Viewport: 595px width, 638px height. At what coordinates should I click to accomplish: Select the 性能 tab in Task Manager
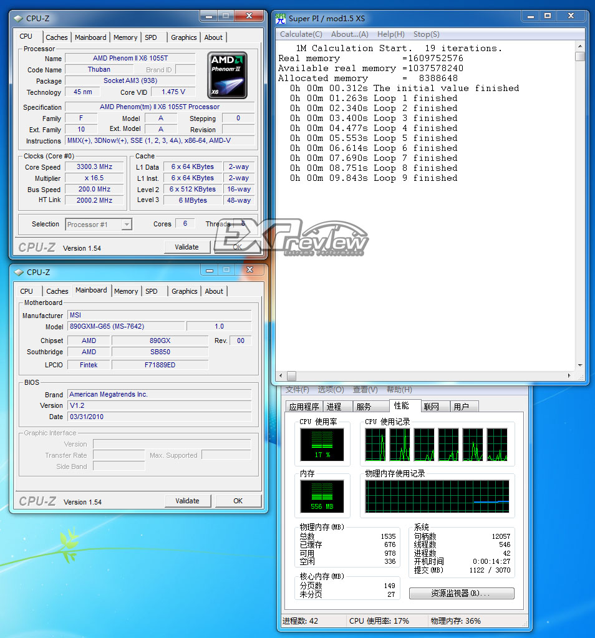tap(405, 405)
